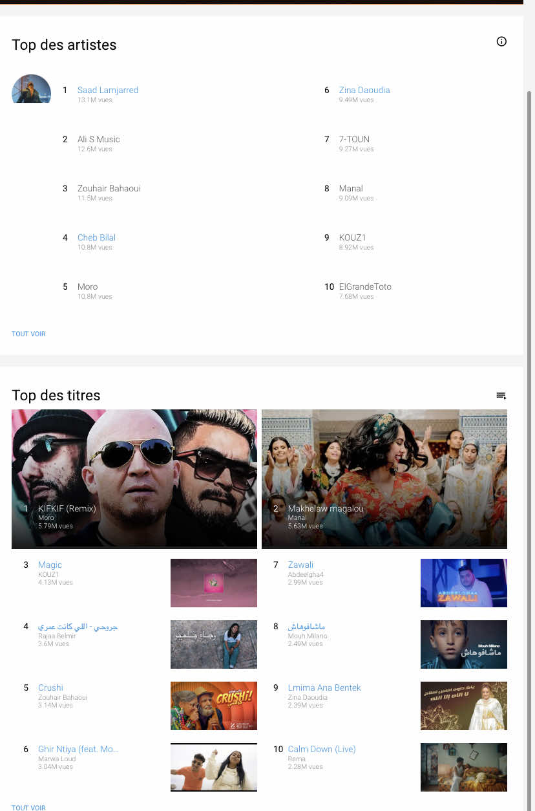The image size is (535, 811).
Task: Play the Makhelaw magalou featured video
Action: 384,479
